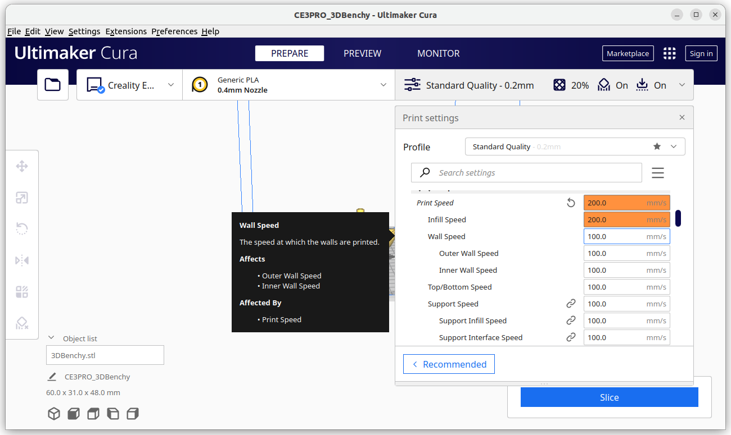Click the Marketplace button

coord(628,53)
